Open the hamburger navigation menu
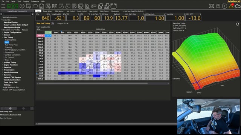Screen dimensions: 241x135 coord(3,6)
